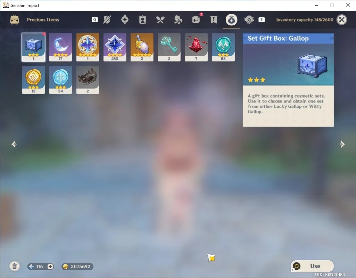This screenshot has height=278, width=356.
Task: Select the Anemo Sigil with 88
Action: point(223,47)
